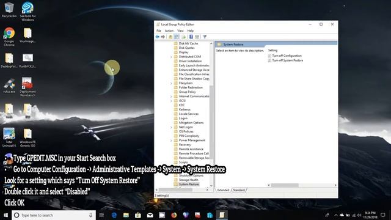The image size is (391, 220).
Task: Open SeaTools for Windows desktop icon
Action: (x=27, y=12)
